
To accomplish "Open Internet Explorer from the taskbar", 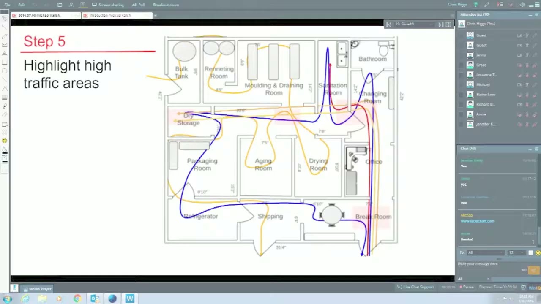I will 25,299.
